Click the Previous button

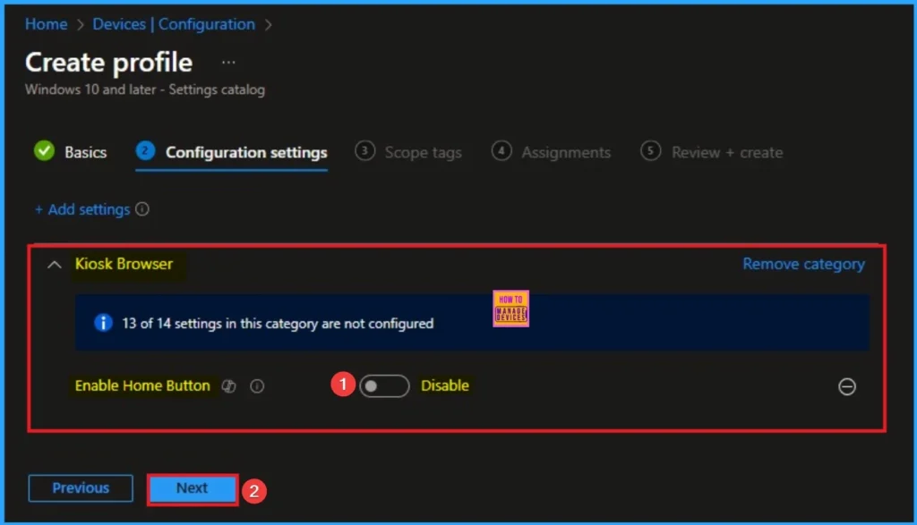pyautogui.click(x=81, y=488)
